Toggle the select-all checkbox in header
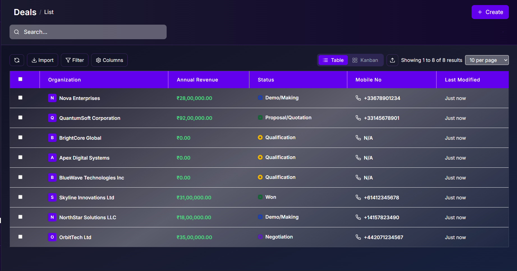 coord(20,79)
